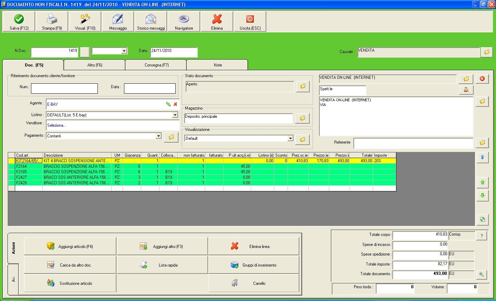
Task: Open the Consegna (F7) tab
Action: tap(156, 65)
